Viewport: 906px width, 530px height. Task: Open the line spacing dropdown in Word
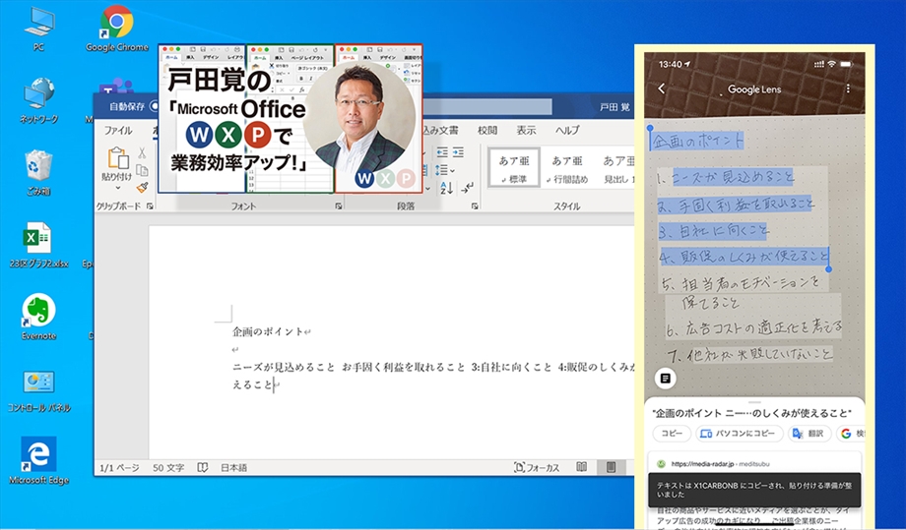pyautogui.click(x=445, y=170)
